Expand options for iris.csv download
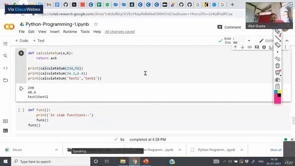This screenshot has width=295, height=166. pos(56,150)
